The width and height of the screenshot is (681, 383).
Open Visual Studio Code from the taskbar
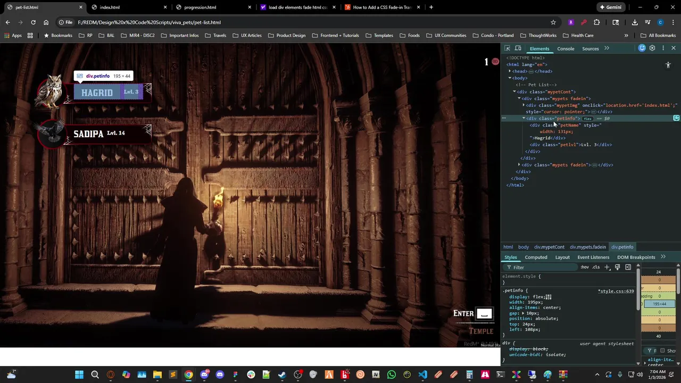(422, 375)
